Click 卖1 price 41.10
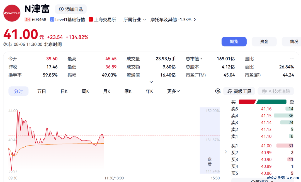This screenshot has width=301, height=182. pos(266,136)
